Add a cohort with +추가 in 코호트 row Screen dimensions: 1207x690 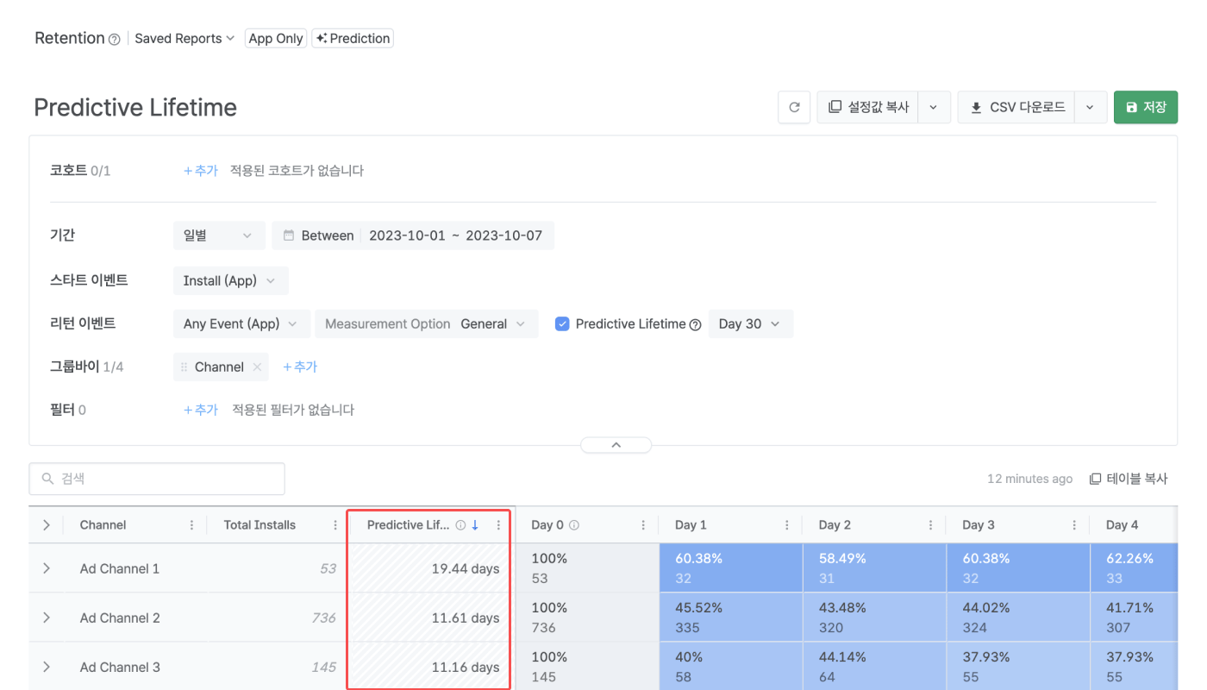coord(201,171)
